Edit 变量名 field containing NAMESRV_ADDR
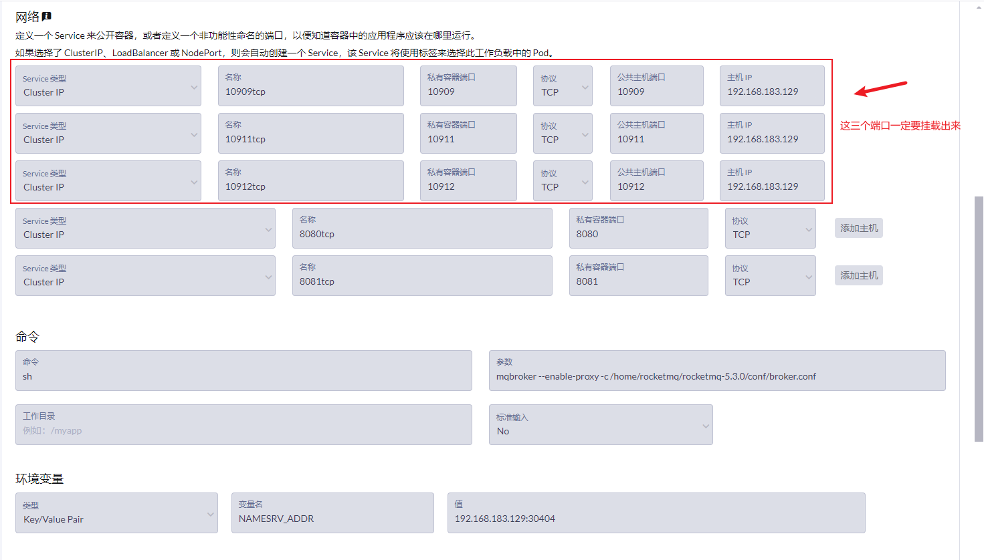 pyautogui.click(x=332, y=513)
